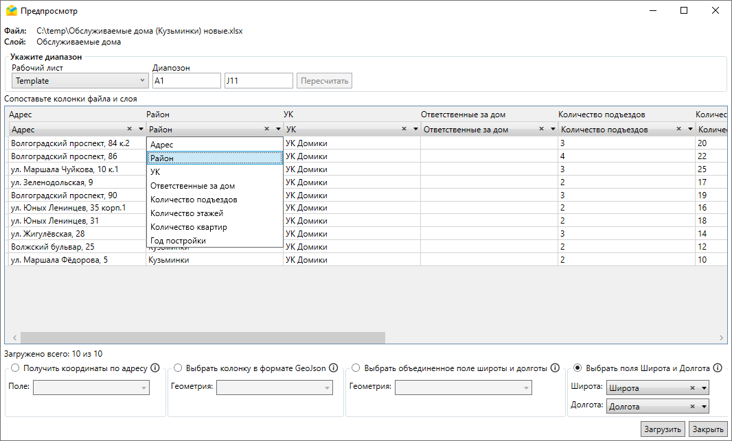This screenshot has height=441, width=732.
Task: Expand the Широта field dropdown arrow
Action: coord(704,388)
